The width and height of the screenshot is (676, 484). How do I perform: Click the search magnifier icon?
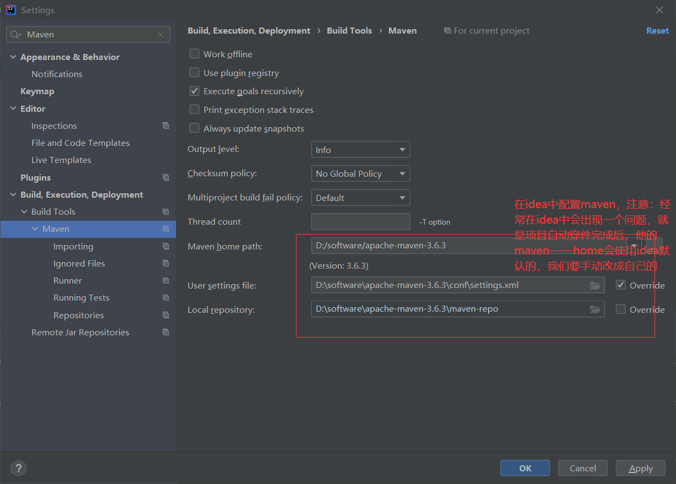15,35
